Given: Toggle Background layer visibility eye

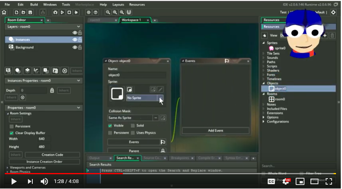Looking at the screenshot, I should click(75, 48).
